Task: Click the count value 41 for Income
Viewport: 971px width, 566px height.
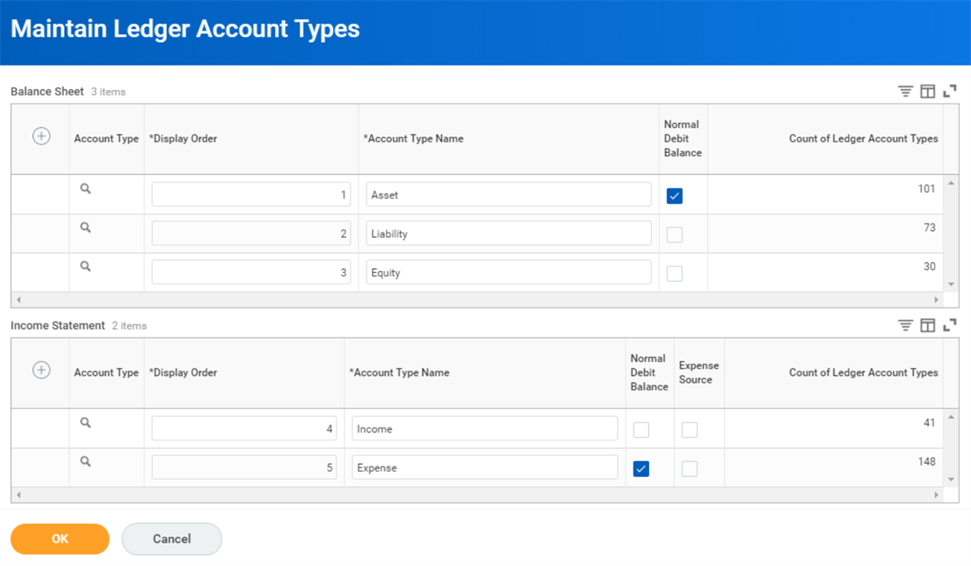Action: pyautogui.click(x=930, y=423)
